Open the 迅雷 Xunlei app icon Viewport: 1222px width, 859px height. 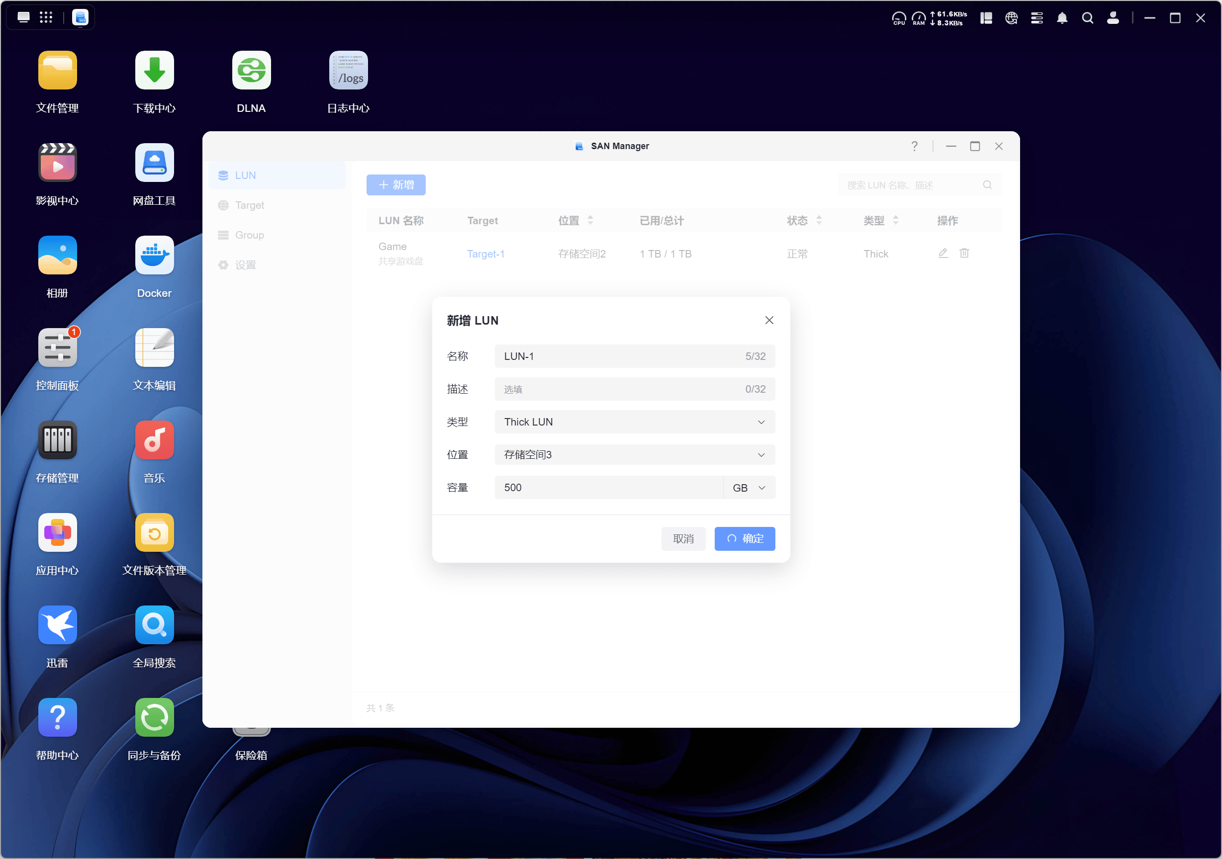pyautogui.click(x=58, y=625)
